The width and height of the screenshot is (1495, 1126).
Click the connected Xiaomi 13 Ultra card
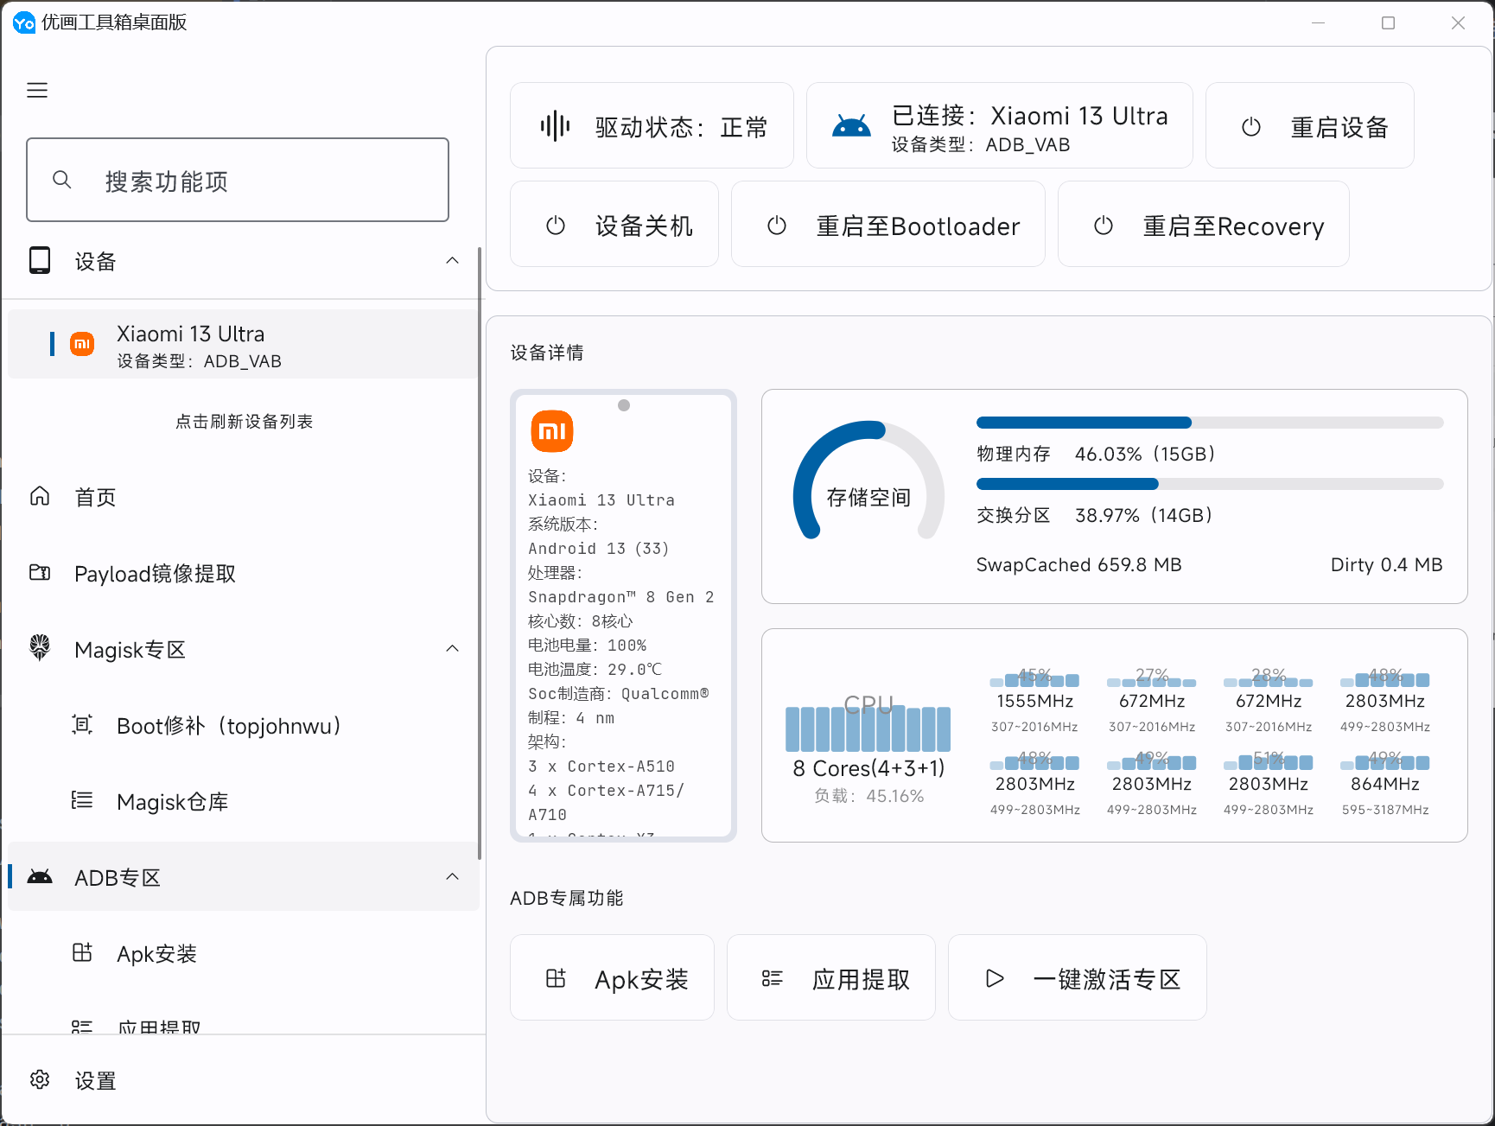[x=1000, y=126]
